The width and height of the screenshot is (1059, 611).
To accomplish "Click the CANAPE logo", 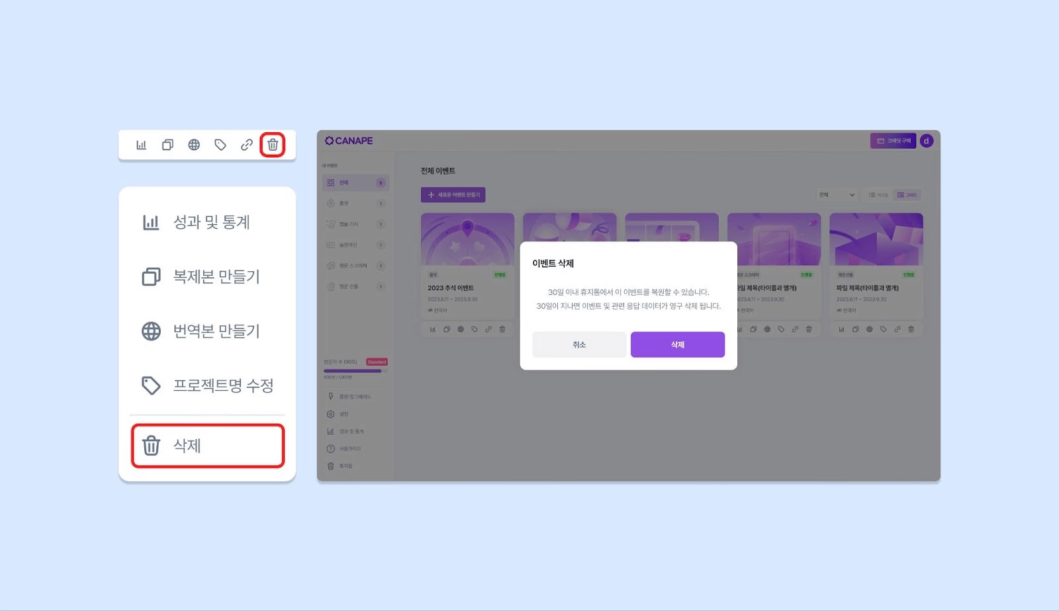I will point(349,141).
